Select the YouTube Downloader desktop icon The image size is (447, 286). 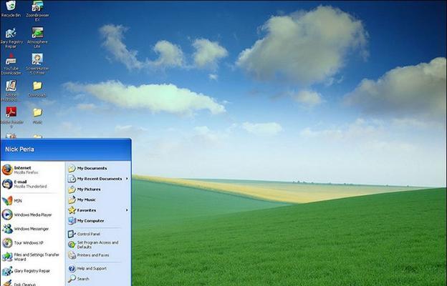tap(11, 64)
